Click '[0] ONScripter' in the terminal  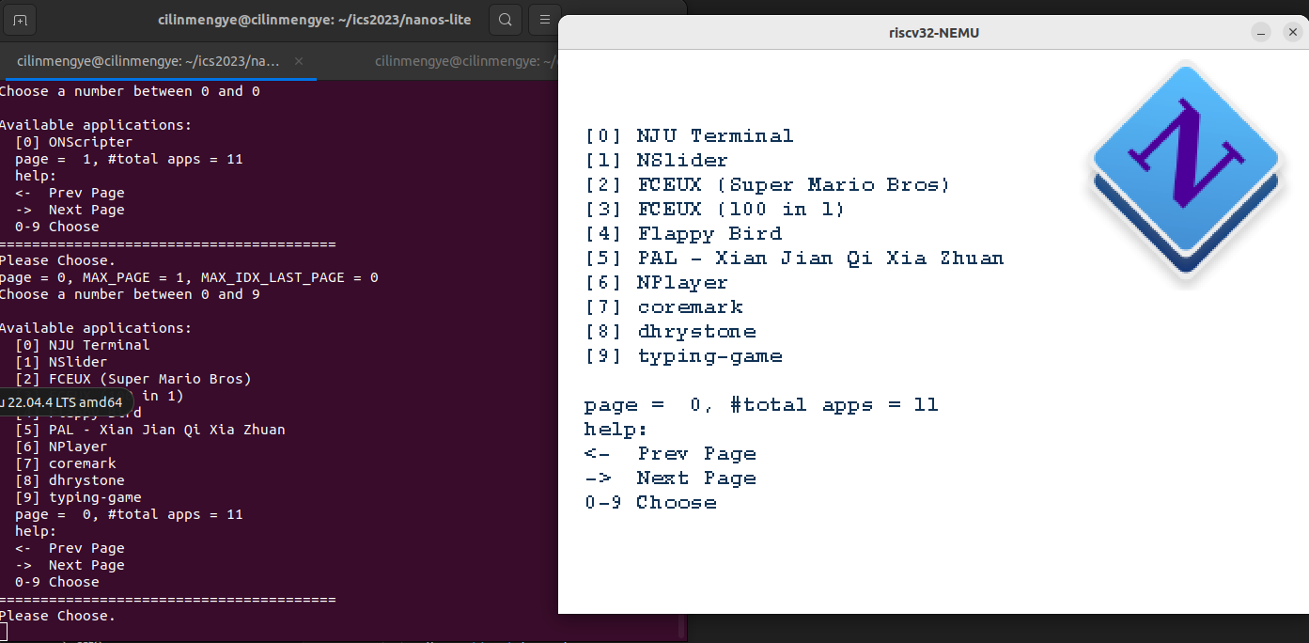pos(74,142)
